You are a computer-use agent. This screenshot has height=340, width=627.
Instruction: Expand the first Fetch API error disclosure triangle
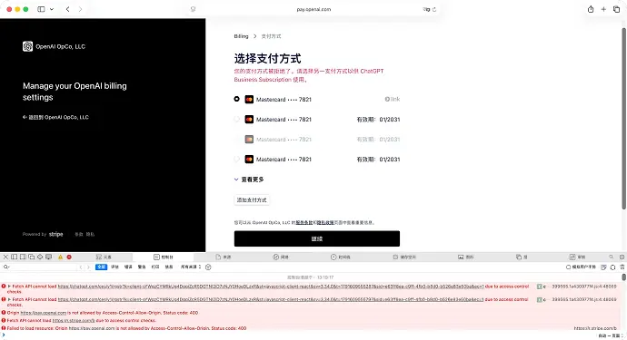(9, 287)
